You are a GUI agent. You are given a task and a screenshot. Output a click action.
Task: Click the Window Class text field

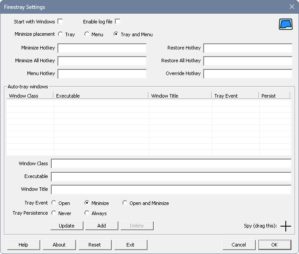tap(171, 163)
